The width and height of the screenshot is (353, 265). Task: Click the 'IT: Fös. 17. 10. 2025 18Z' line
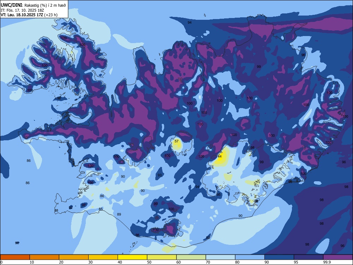[22, 10]
